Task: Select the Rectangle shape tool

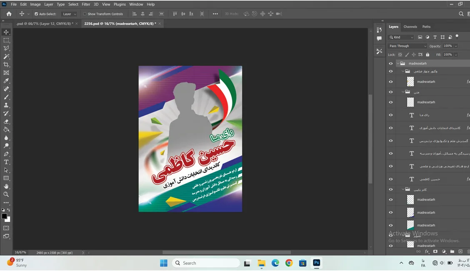Action: (x=6, y=178)
